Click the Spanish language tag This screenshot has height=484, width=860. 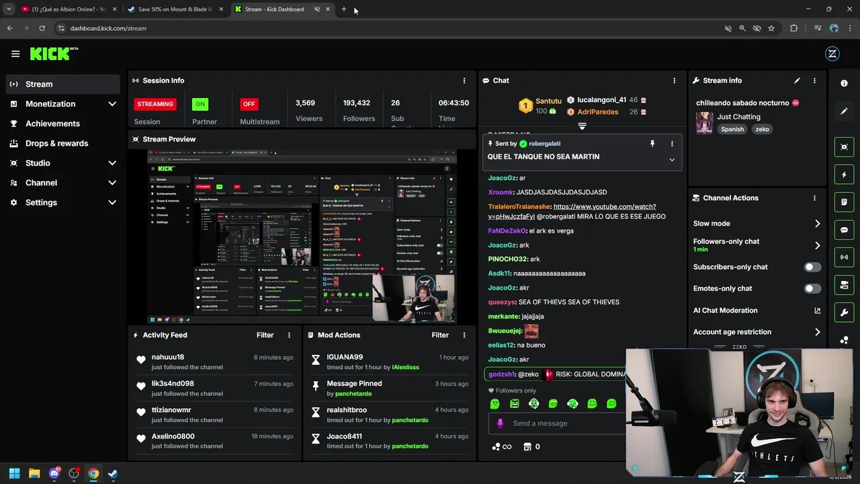(732, 129)
